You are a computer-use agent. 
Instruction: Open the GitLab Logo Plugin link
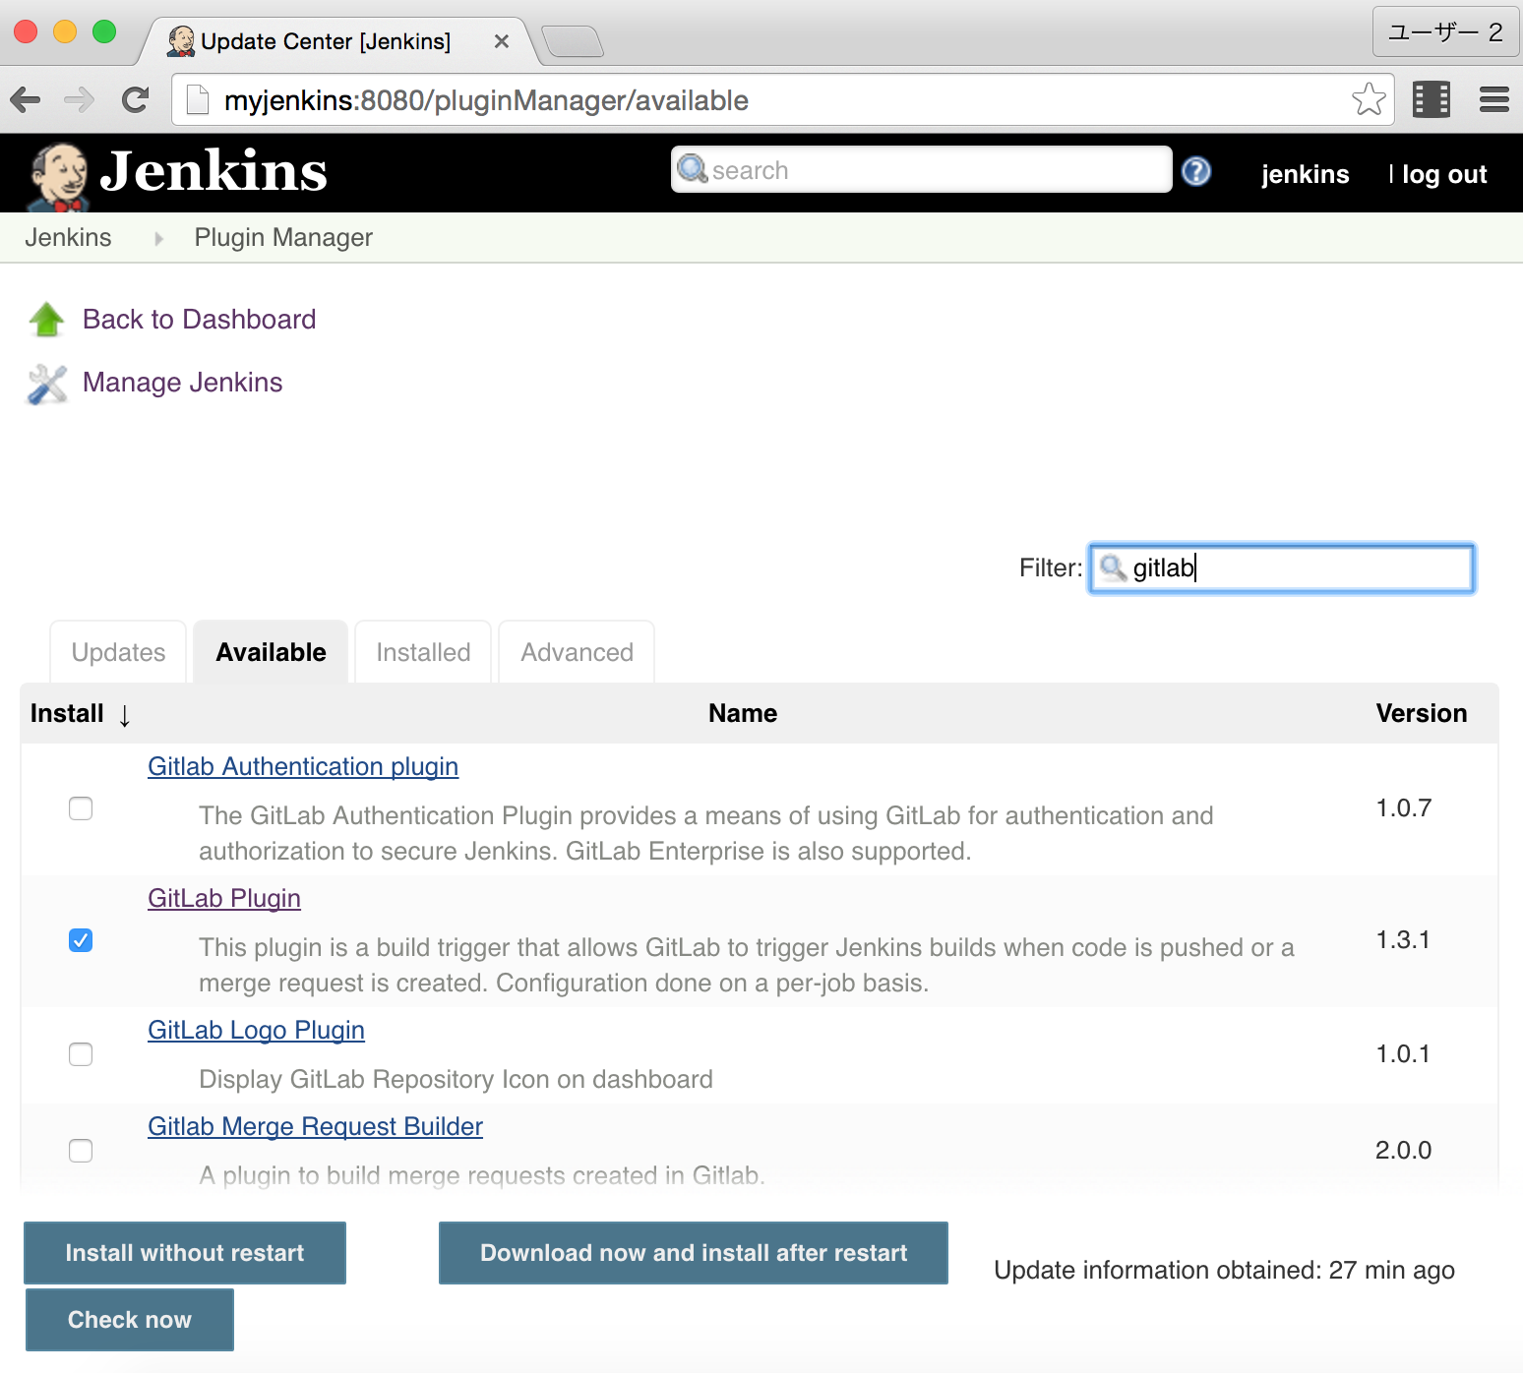(255, 1030)
